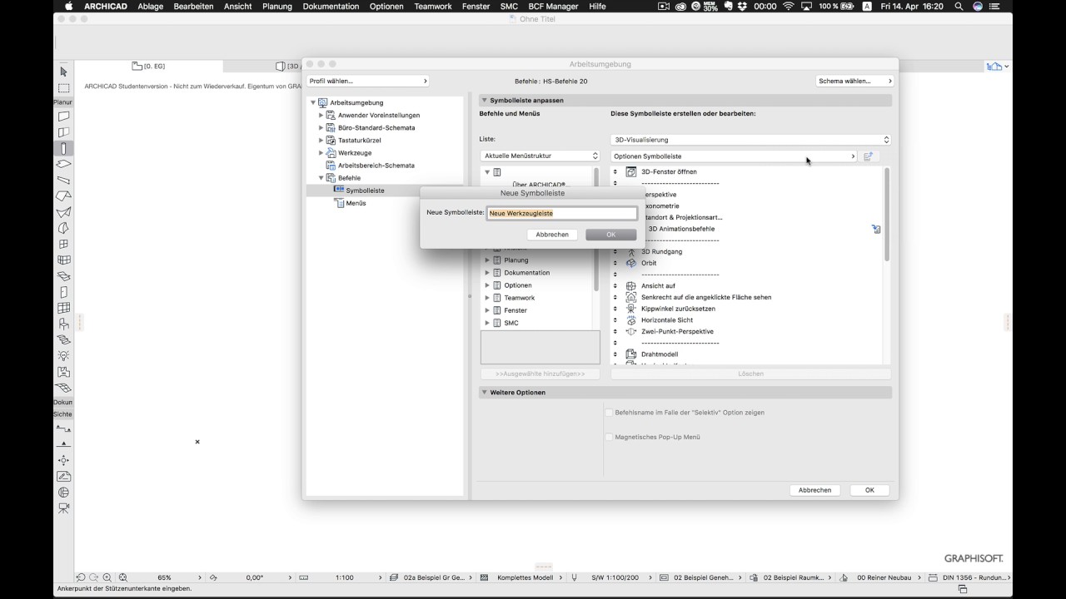Click Komplettes Modell in the status bar

coord(525,577)
